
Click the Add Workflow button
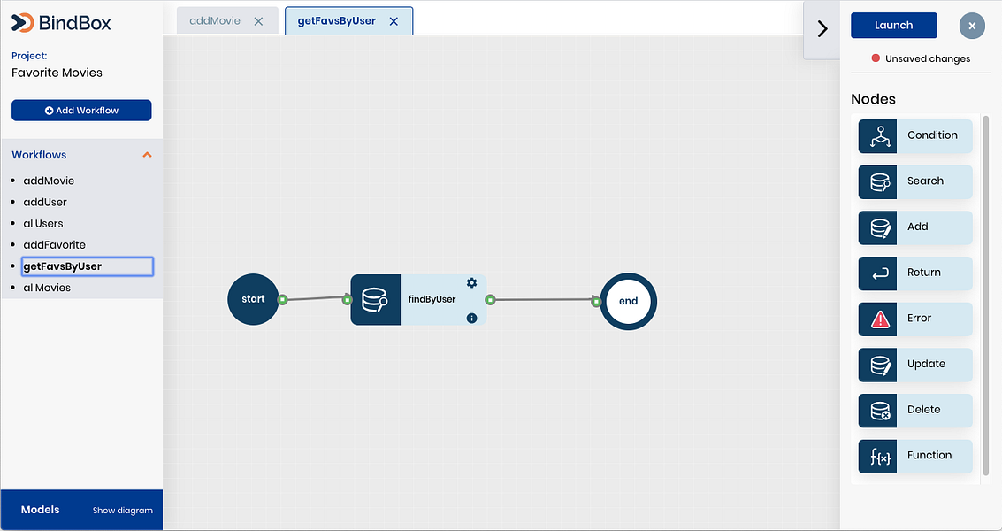click(x=81, y=110)
